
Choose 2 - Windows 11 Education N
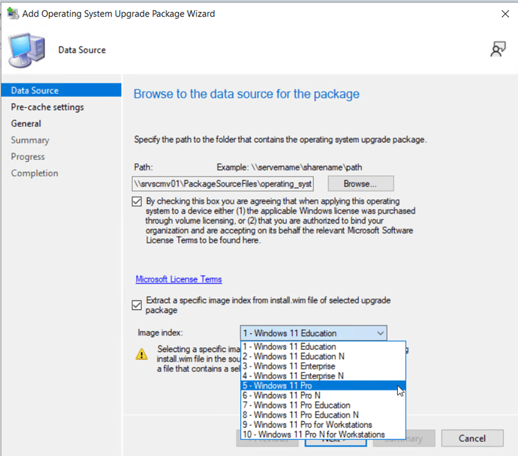[295, 356]
